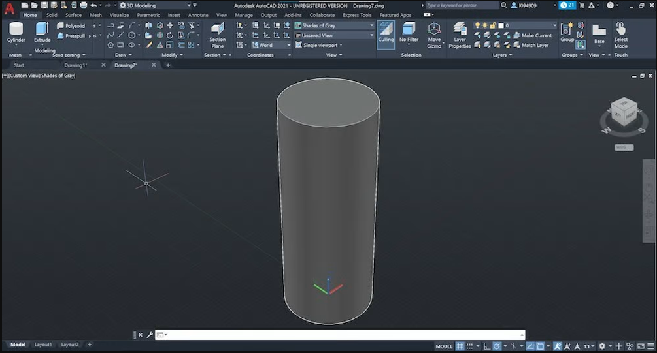Viewport: 657px width, 353px height.
Task: Click the Open file icon in quick access toolbar
Action: [35, 5]
